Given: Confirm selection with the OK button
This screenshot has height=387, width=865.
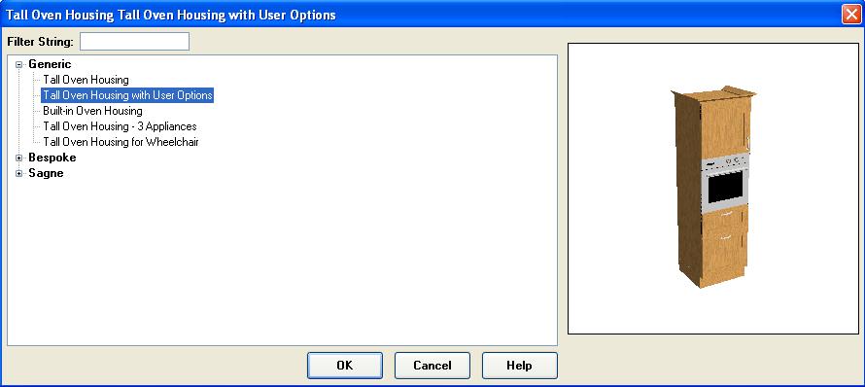Looking at the screenshot, I should 345,366.
